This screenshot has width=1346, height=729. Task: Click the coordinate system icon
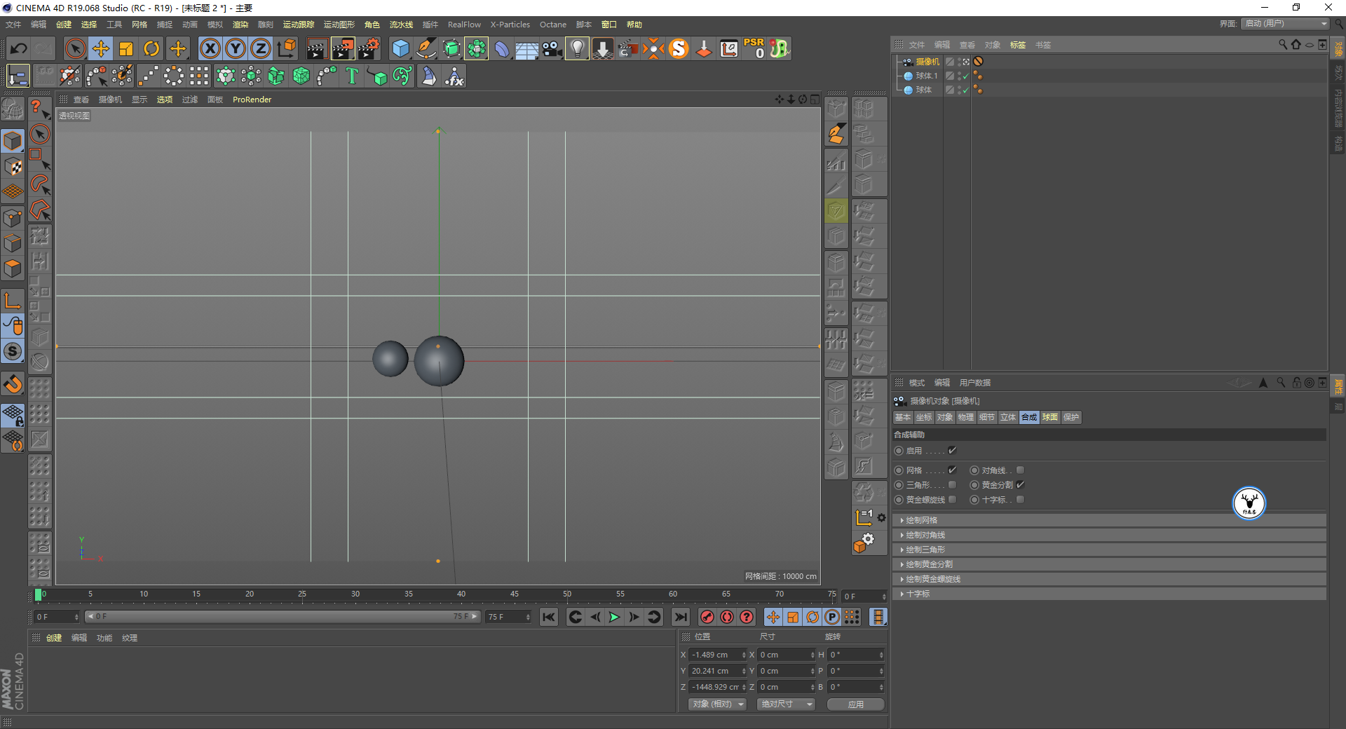coord(287,48)
